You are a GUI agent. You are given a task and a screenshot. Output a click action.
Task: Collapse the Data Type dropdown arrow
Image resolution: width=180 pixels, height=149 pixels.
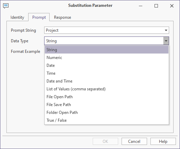(x=166, y=41)
